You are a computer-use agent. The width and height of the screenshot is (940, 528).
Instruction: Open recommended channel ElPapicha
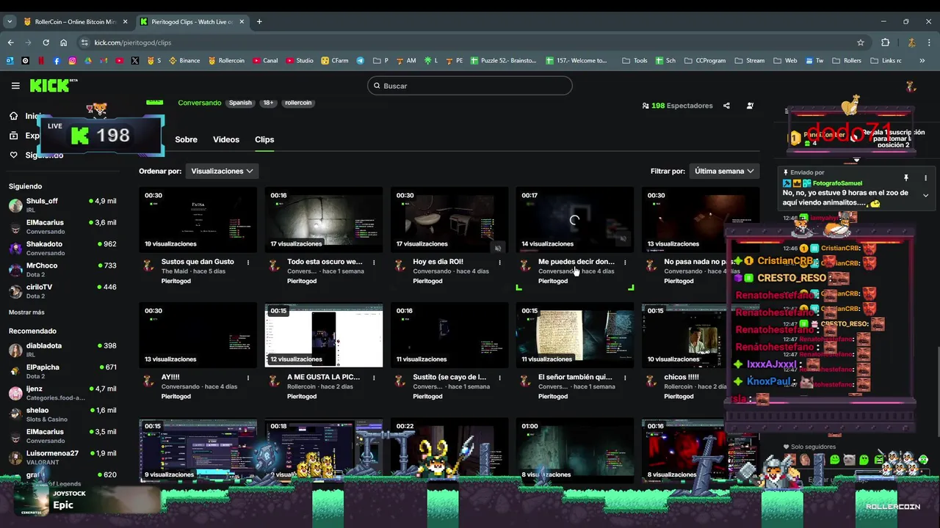point(62,371)
